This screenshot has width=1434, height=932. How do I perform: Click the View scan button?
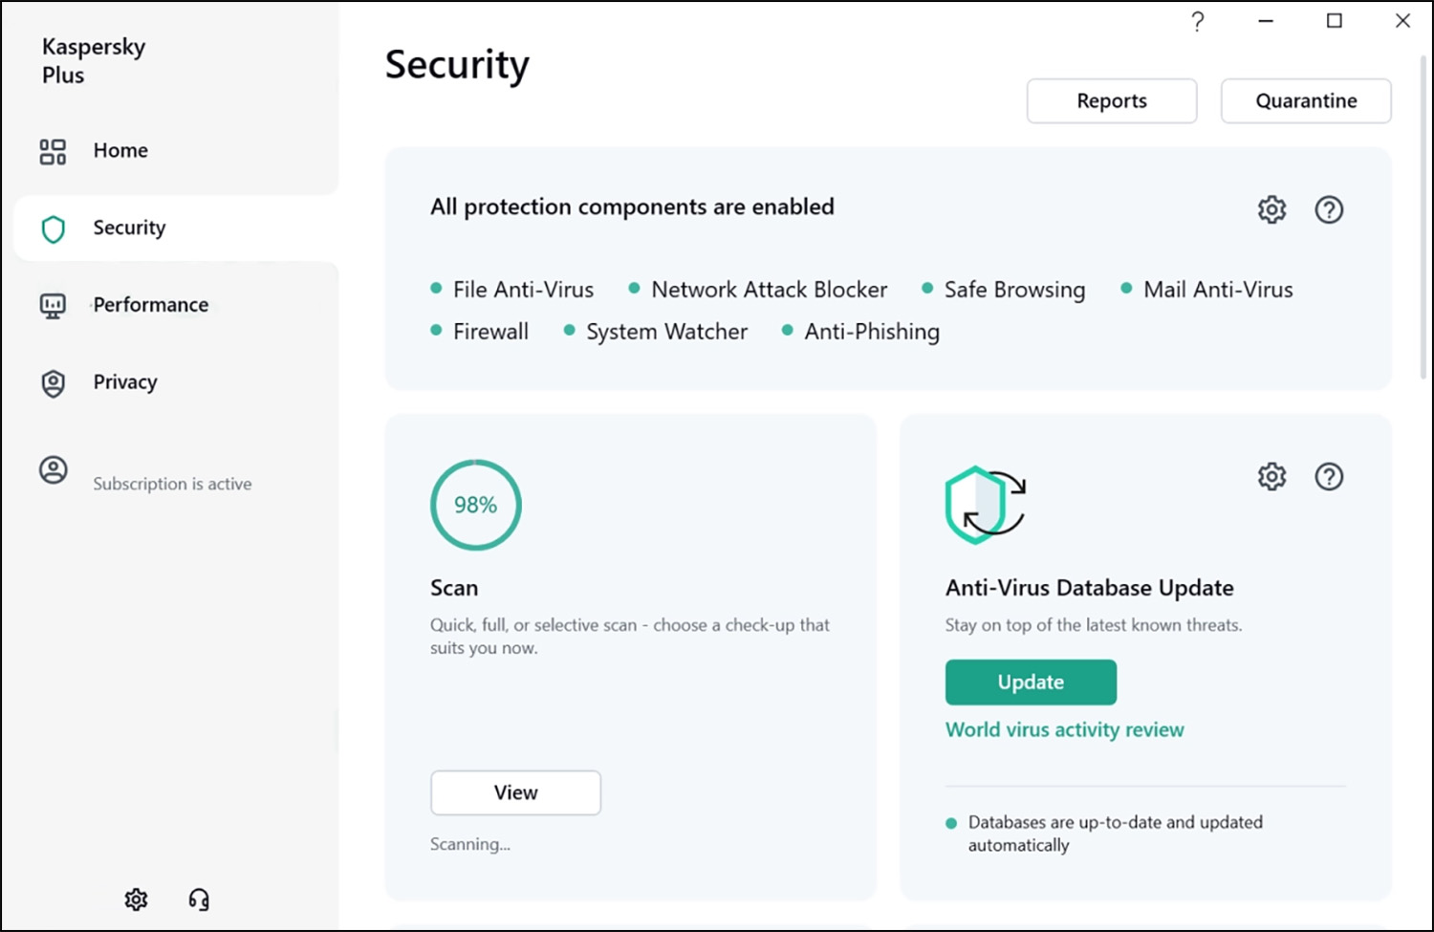click(515, 792)
